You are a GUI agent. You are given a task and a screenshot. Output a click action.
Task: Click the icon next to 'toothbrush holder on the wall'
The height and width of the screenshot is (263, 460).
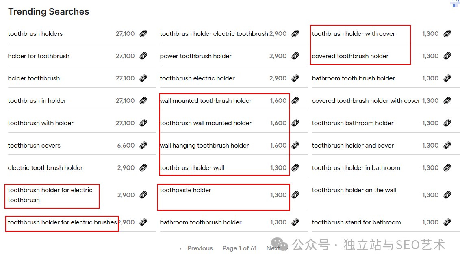pos(447,195)
